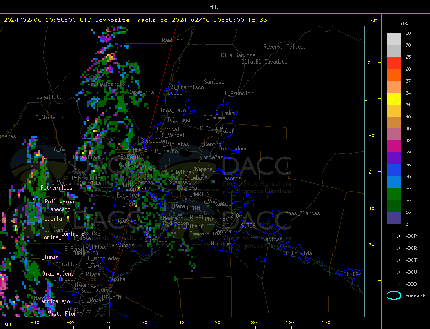430x329 pixels.
Task: Pick the purple 36-39 dBZ color band
Action: pyautogui.click(x=394, y=159)
